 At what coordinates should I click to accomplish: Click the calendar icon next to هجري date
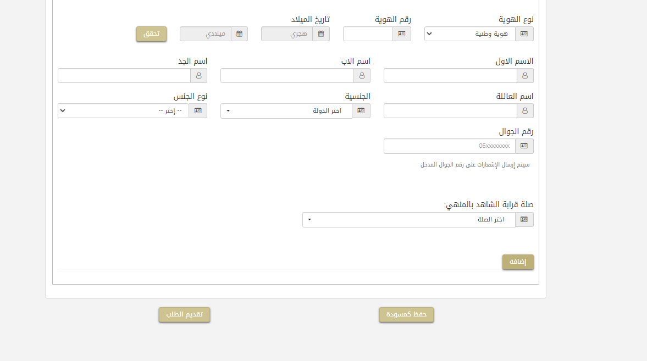click(x=321, y=34)
